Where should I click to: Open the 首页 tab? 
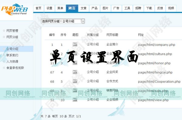pos(39,8)
